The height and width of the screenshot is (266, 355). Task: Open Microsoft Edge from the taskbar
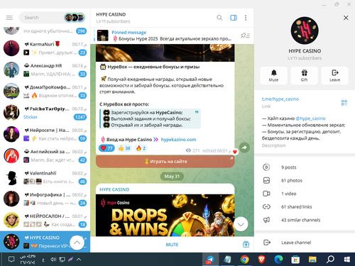[278, 260]
